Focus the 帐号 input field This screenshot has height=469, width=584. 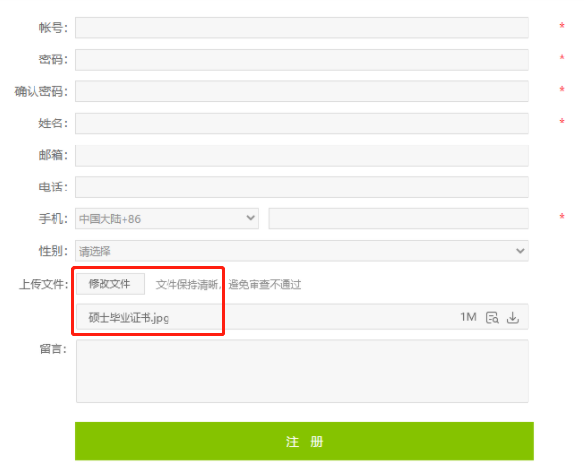click(302, 28)
